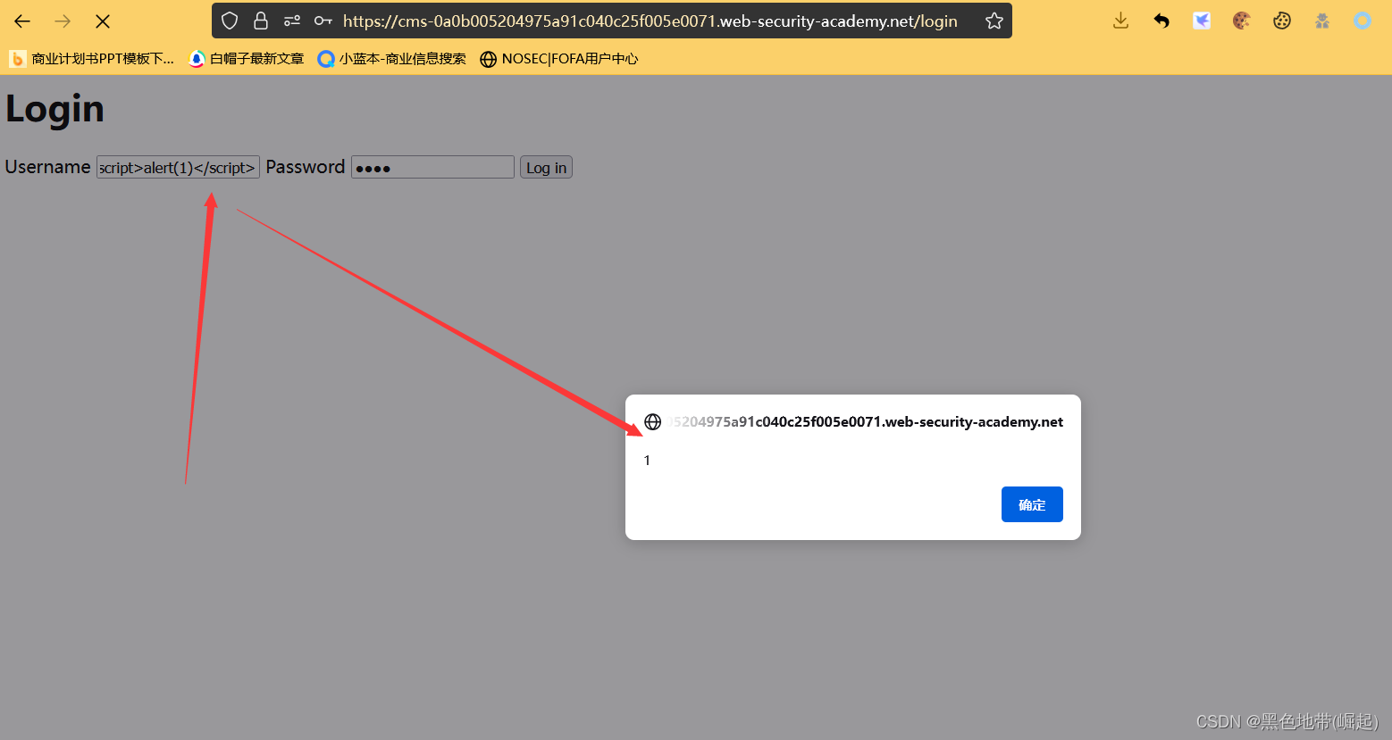Image resolution: width=1392 pixels, height=740 pixels.
Task: Confirm the alert with 确定
Action: 1032,504
